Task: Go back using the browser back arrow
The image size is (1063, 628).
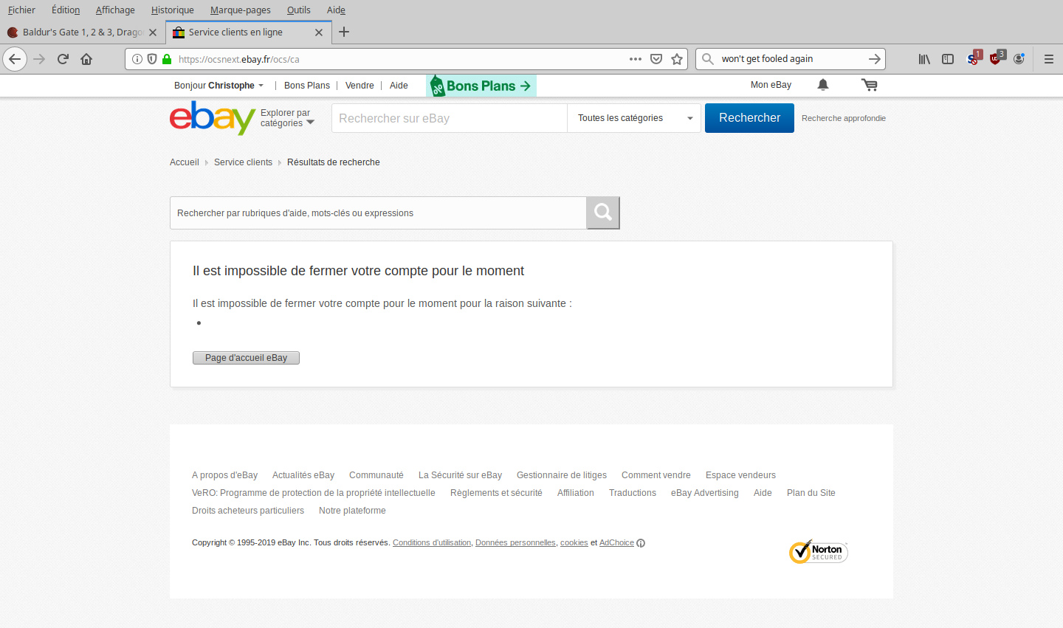Action: tap(15, 59)
